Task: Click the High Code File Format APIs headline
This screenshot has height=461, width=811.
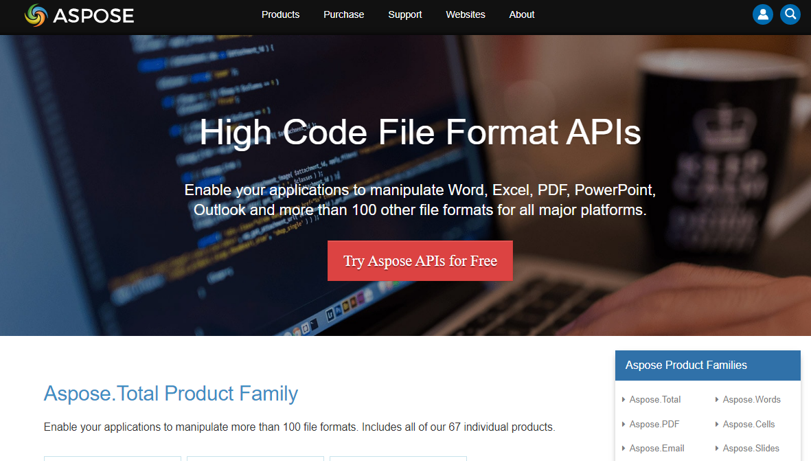Action: click(420, 133)
